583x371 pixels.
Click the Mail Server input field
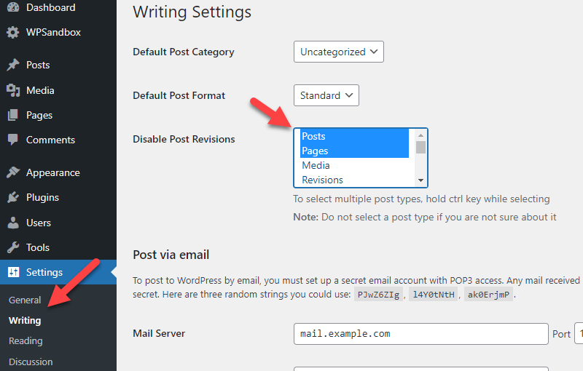(421, 333)
